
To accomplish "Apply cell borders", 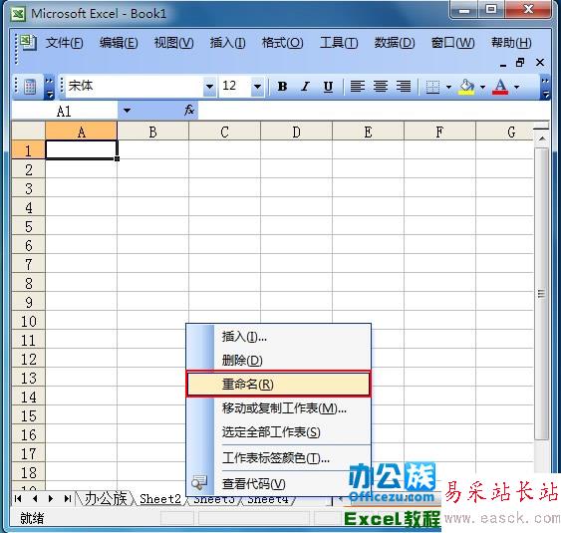I will coord(432,87).
